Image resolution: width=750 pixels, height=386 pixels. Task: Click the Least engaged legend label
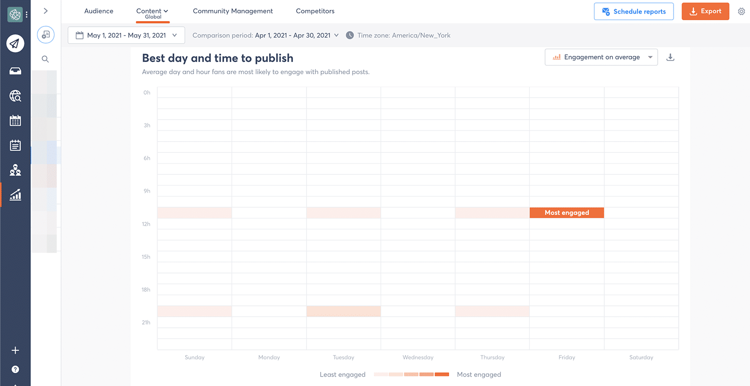[343, 374]
